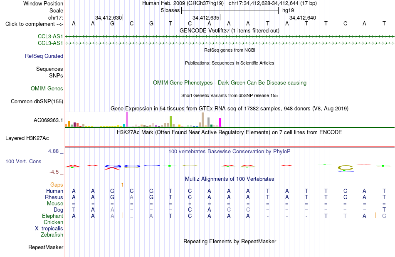Click the lime green GTEx expression bar
This screenshot has width=395, height=257.
(170, 122)
